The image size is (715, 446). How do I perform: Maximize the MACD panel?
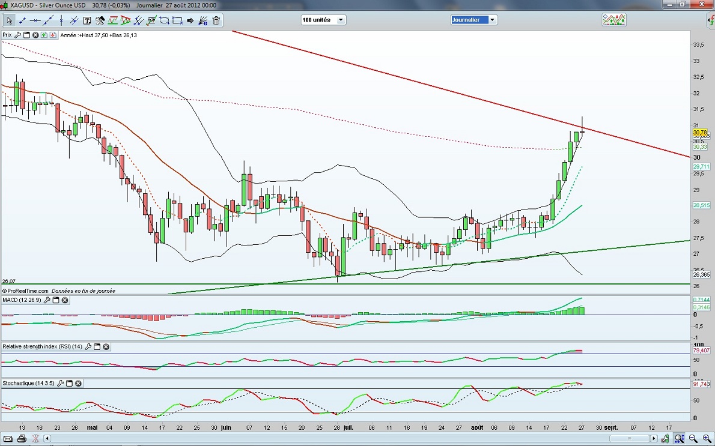tap(56, 300)
